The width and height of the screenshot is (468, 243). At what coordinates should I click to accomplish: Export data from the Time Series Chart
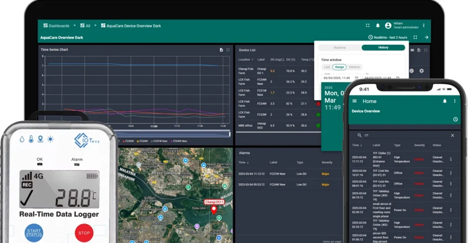click(221, 50)
